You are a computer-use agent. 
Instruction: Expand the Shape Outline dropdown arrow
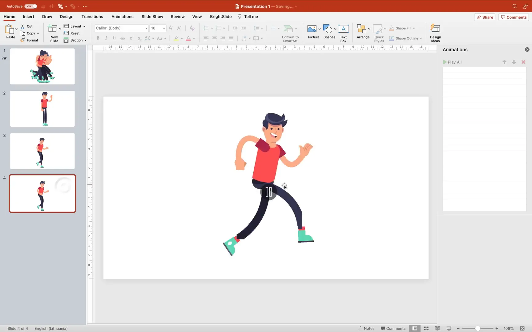tap(421, 38)
